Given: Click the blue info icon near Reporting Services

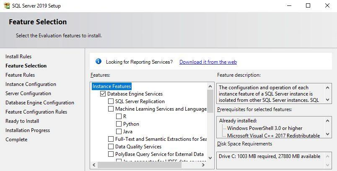Looking at the screenshot, I should pyautogui.click(x=99, y=62).
